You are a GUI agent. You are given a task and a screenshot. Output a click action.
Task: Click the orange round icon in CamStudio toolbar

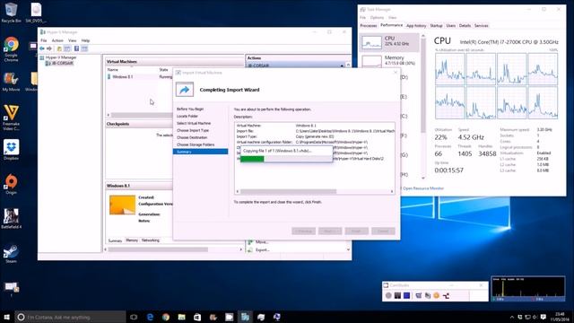tap(437, 295)
